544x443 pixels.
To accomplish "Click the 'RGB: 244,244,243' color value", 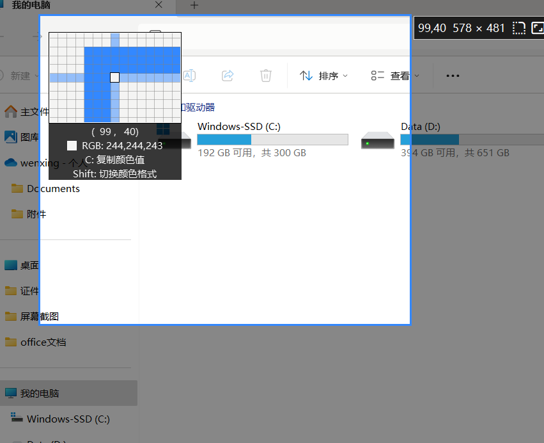I will tap(122, 145).
